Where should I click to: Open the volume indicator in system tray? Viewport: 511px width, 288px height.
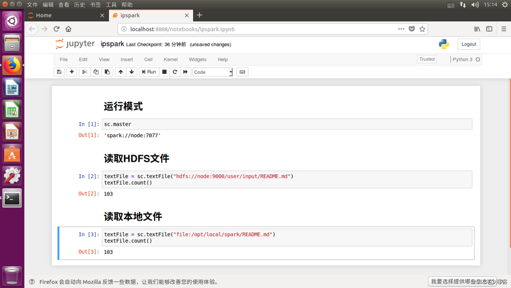click(x=475, y=5)
